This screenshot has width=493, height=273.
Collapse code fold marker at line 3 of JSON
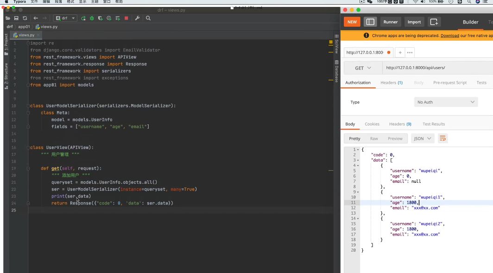358,160
